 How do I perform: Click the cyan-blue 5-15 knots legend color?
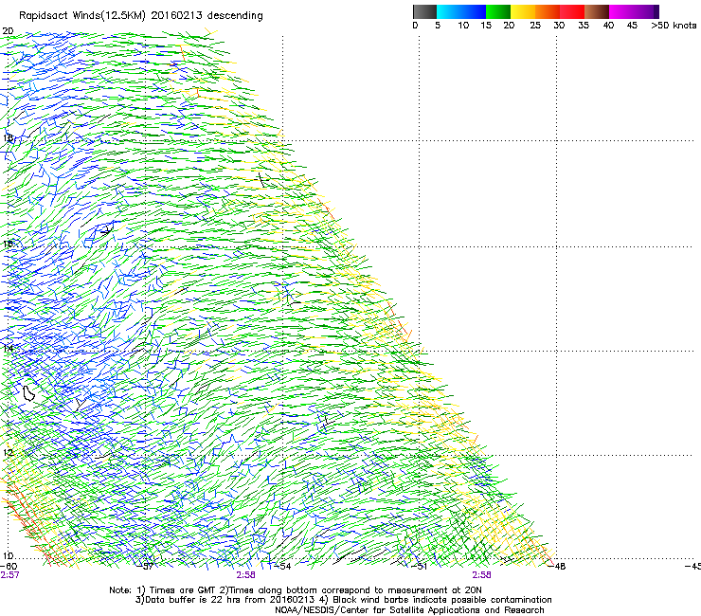pos(461,11)
